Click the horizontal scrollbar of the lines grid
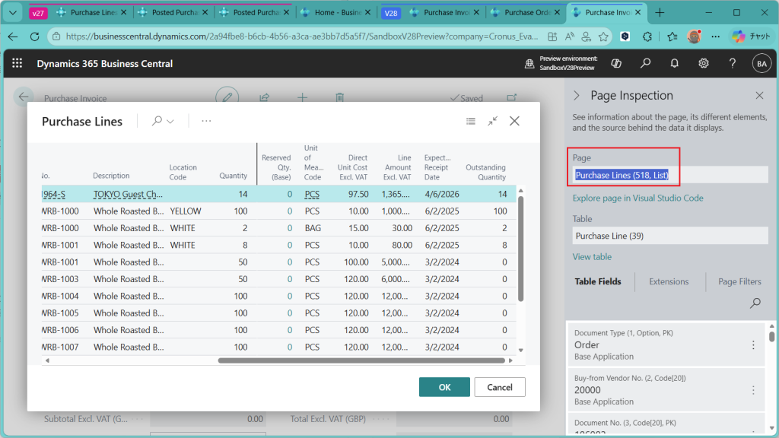This screenshot has height=438, width=779. 361,360
